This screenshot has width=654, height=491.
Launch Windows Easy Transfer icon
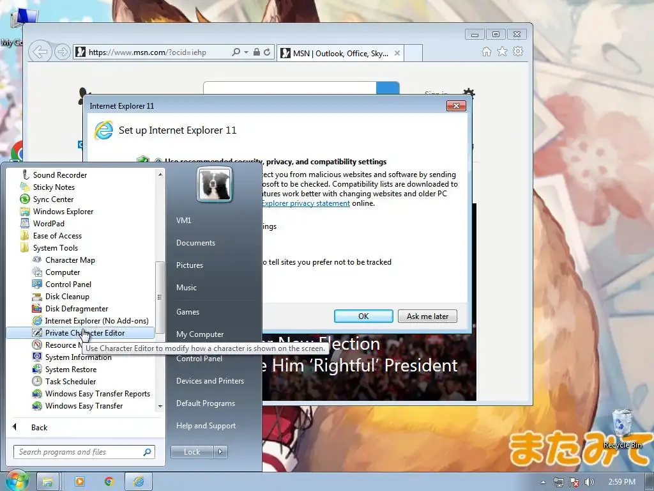(37, 406)
